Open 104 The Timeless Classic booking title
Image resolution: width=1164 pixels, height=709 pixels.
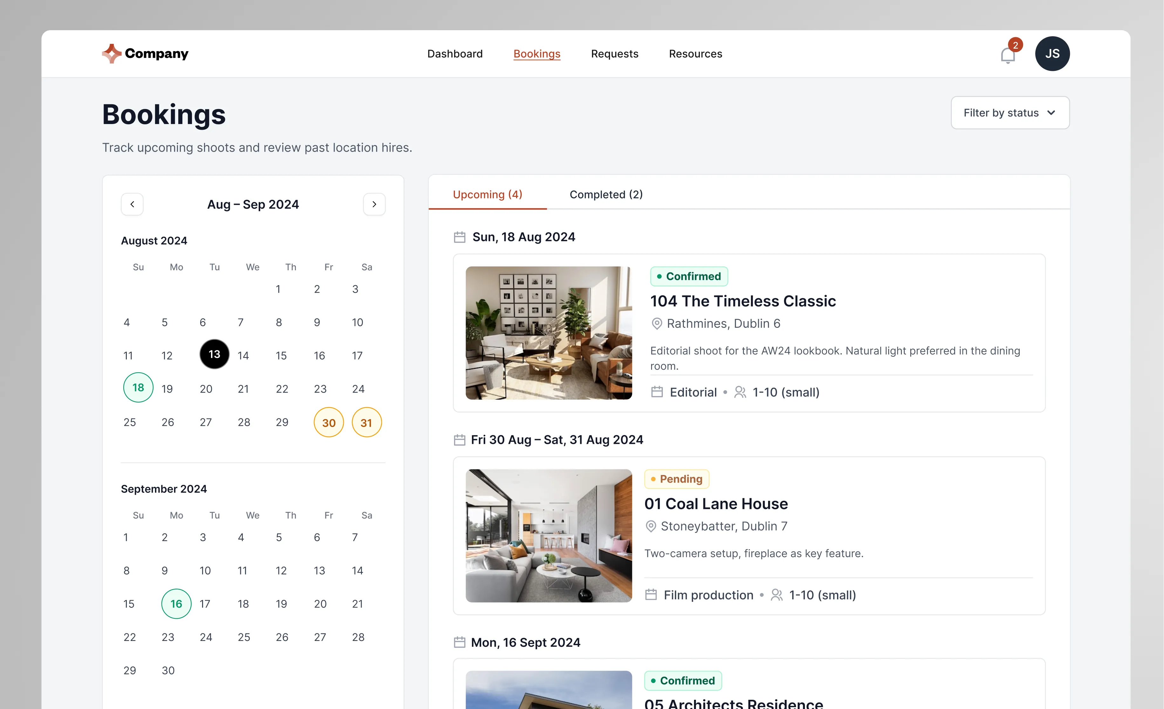(743, 301)
